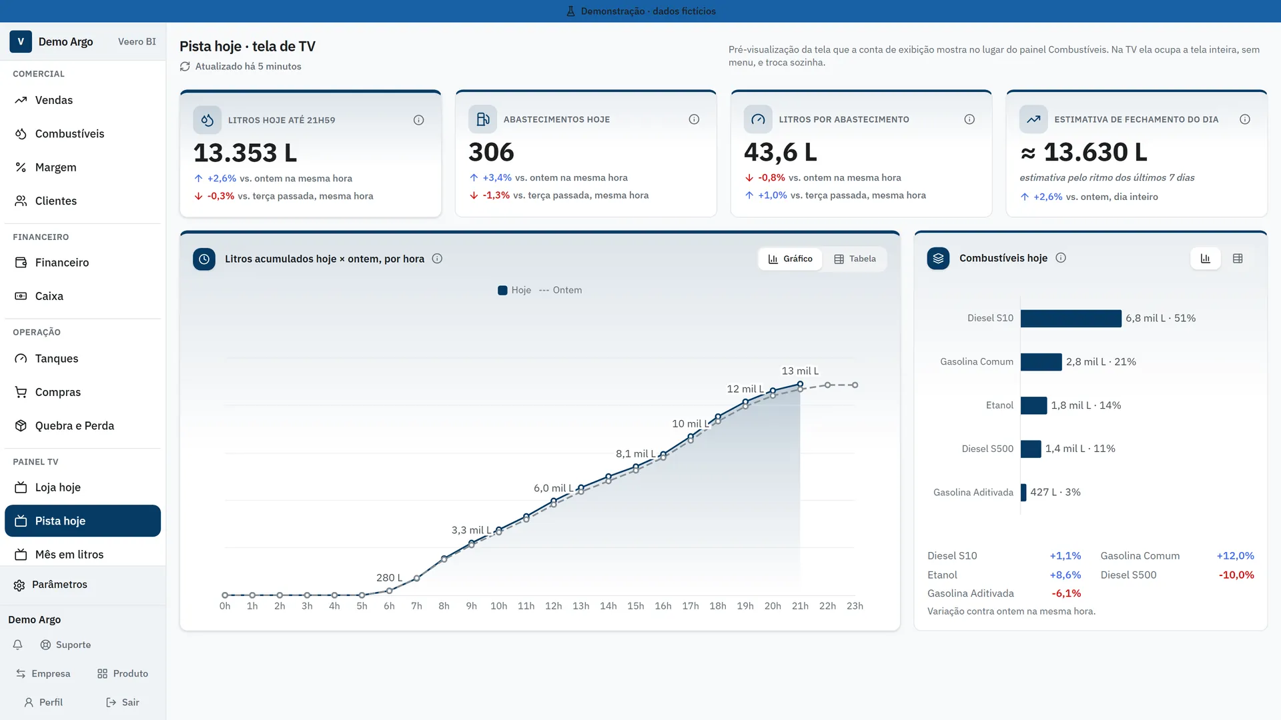
Task: Open info icon beside Litros acumulados chart title
Action: click(x=437, y=259)
